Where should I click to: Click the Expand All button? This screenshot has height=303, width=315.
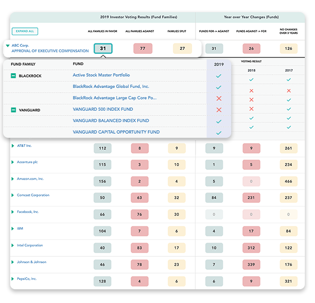pyautogui.click(x=25, y=31)
